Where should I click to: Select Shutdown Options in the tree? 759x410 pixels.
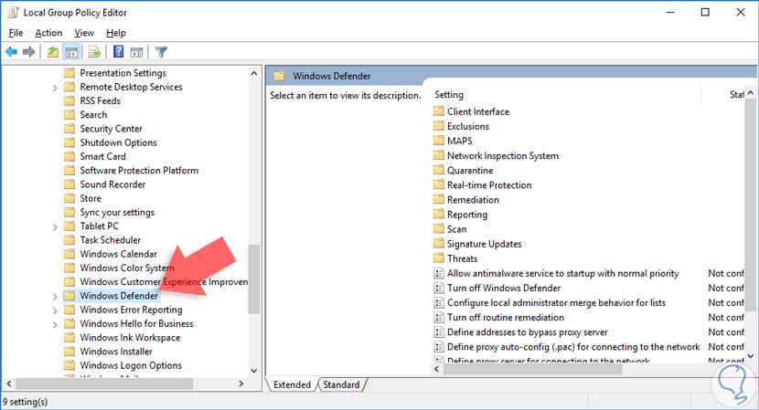point(118,142)
